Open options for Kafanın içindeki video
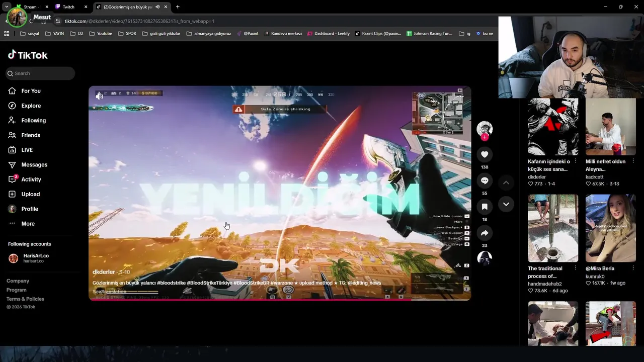644x362 pixels. pyautogui.click(x=576, y=161)
